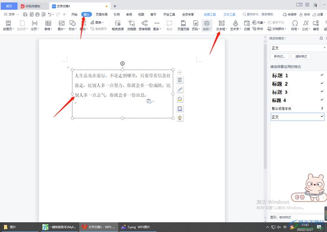Open 稻壳资源 resources

click(x=118, y=26)
